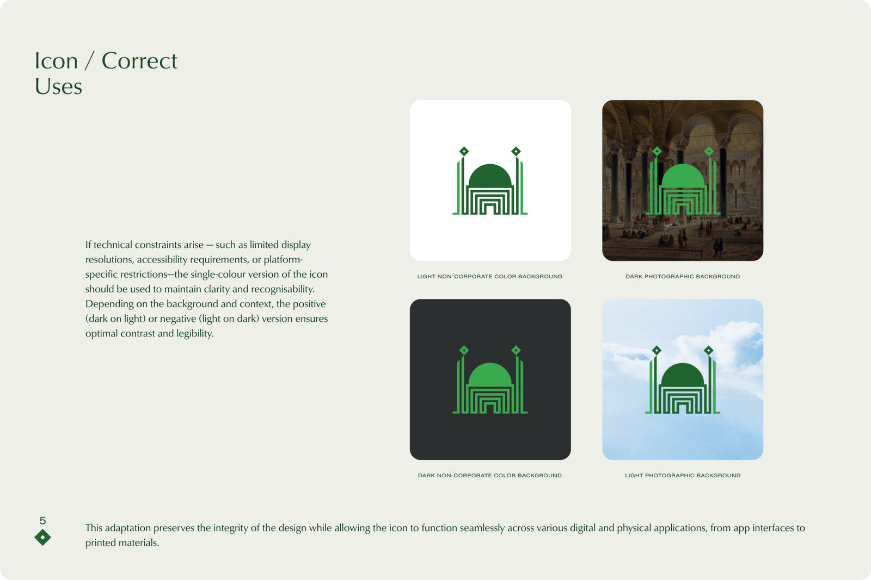
Task: Click the LIGHT NON-CORPORATE COLOR BACKGROUND caption
Action: [489, 276]
